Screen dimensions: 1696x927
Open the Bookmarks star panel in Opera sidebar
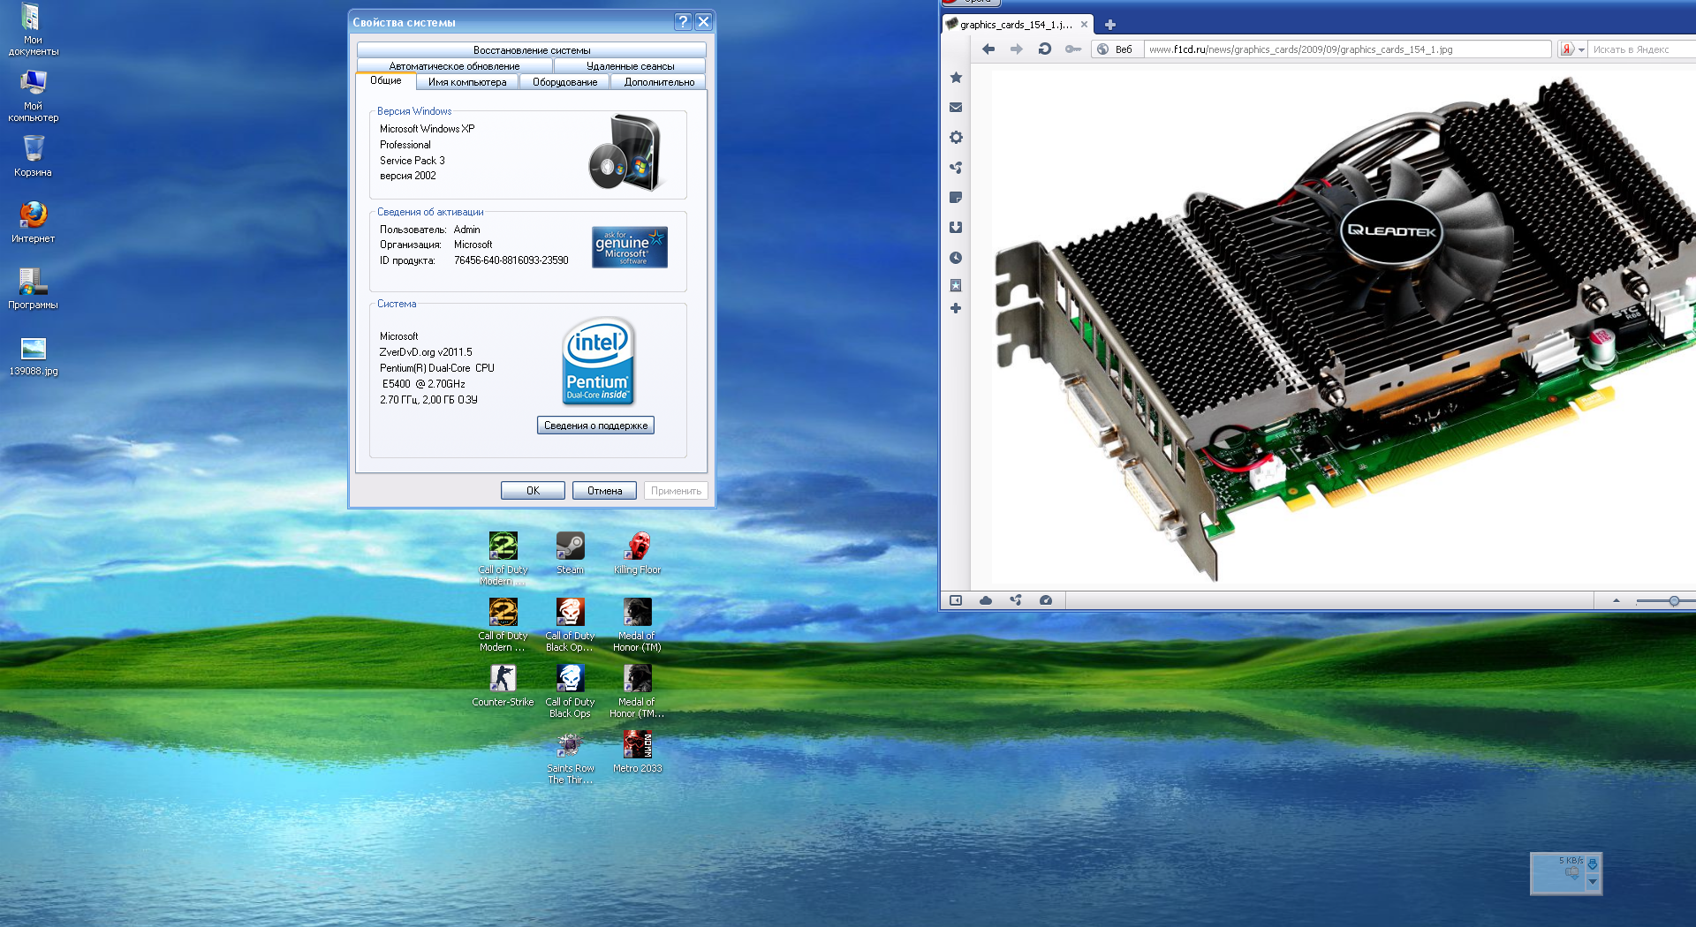coord(956,78)
